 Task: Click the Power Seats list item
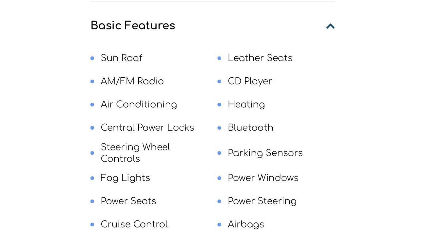pyautogui.click(x=128, y=201)
